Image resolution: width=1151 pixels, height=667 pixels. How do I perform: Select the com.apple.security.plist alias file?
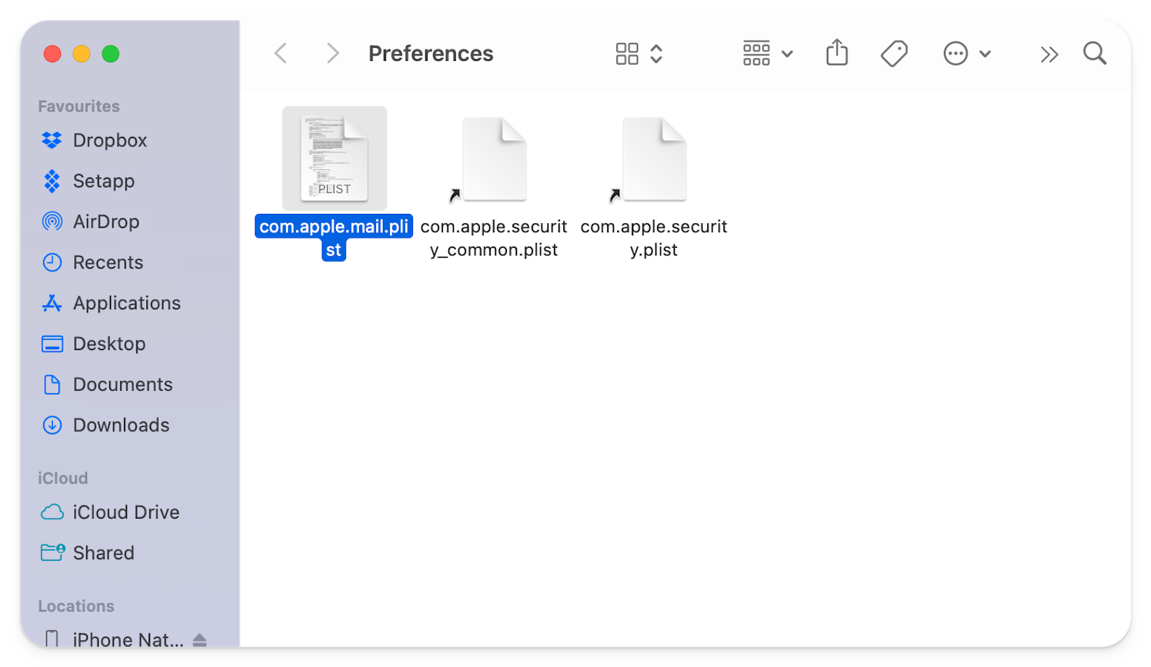click(x=654, y=160)
